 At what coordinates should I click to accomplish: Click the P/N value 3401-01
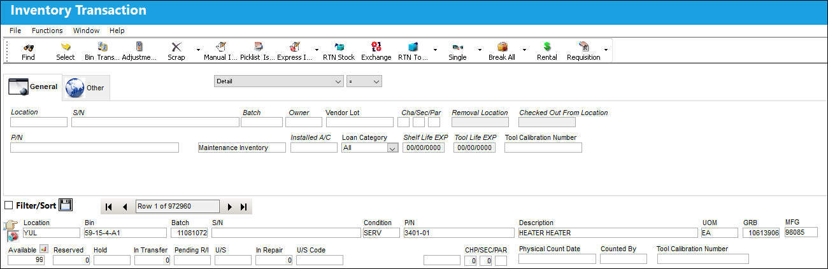click(459, 233)
